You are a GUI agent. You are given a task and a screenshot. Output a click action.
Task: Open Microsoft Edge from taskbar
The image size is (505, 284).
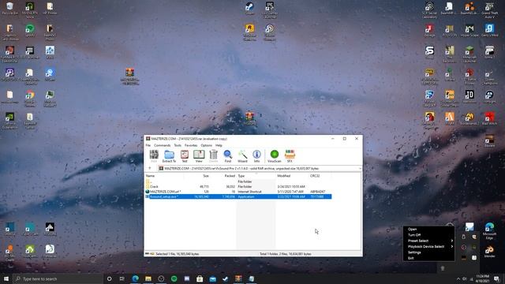coord(135,278)
